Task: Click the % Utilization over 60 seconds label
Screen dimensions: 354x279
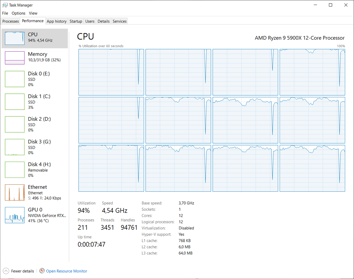Action: (x=101, y=46)
